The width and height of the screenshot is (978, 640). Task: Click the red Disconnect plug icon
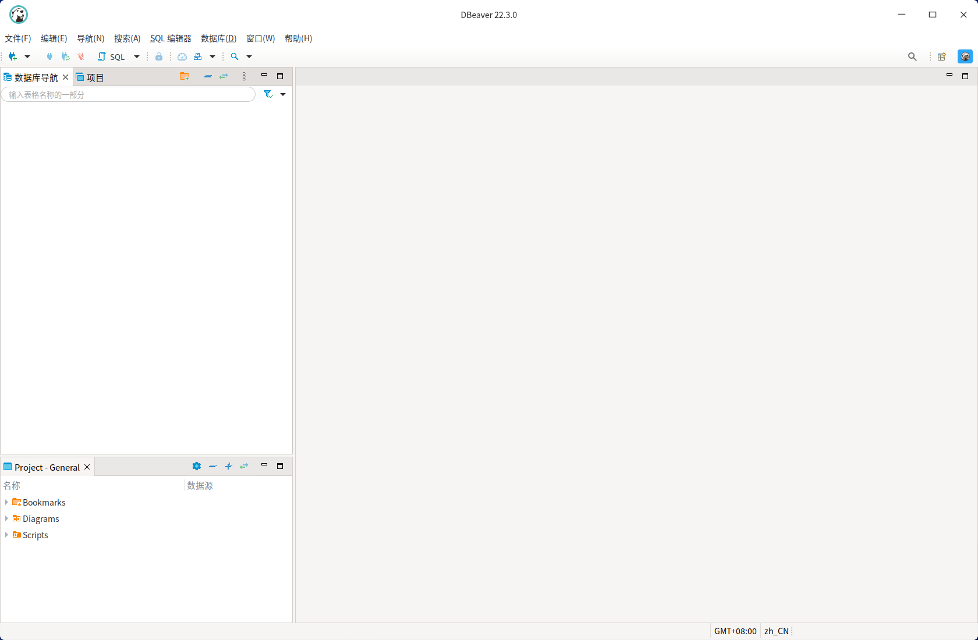[81, 56]
